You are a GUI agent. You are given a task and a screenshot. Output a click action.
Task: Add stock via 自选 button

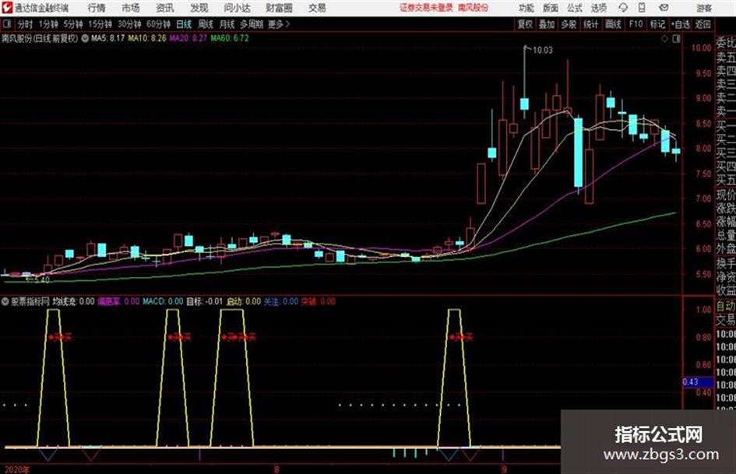(680, 24)
